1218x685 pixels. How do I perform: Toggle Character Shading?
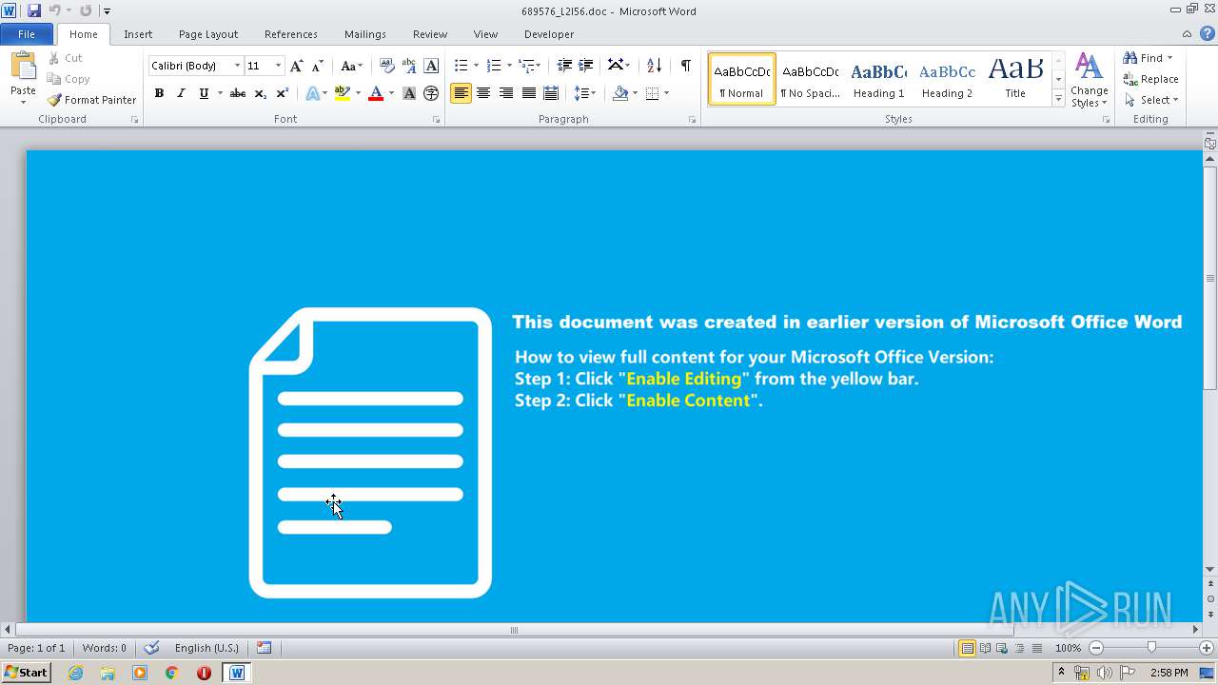tap(409, 93)
